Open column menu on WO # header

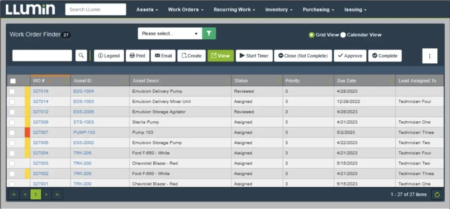pyautogui.click(x=67, y=81)
